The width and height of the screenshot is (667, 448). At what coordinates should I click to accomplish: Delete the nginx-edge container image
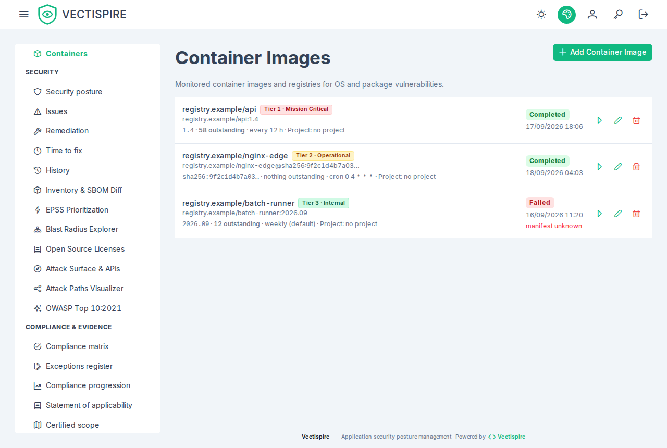coord(636,167)
